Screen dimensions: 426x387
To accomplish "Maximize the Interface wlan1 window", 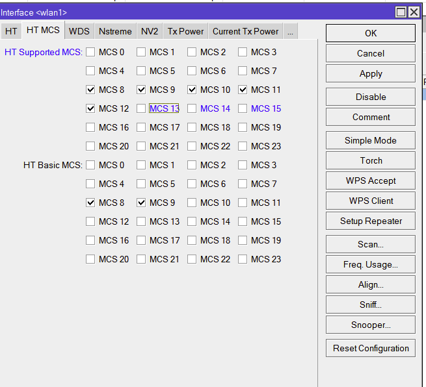I will pos(401,12).
